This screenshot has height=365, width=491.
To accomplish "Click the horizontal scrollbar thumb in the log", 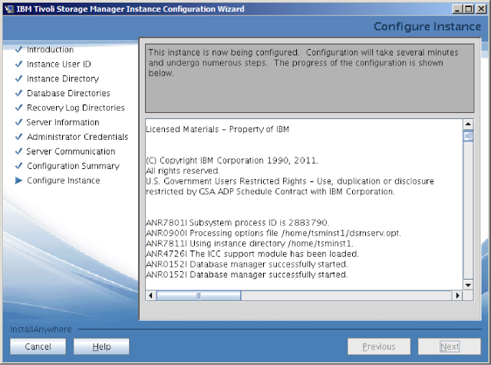I will pos(199,295).
